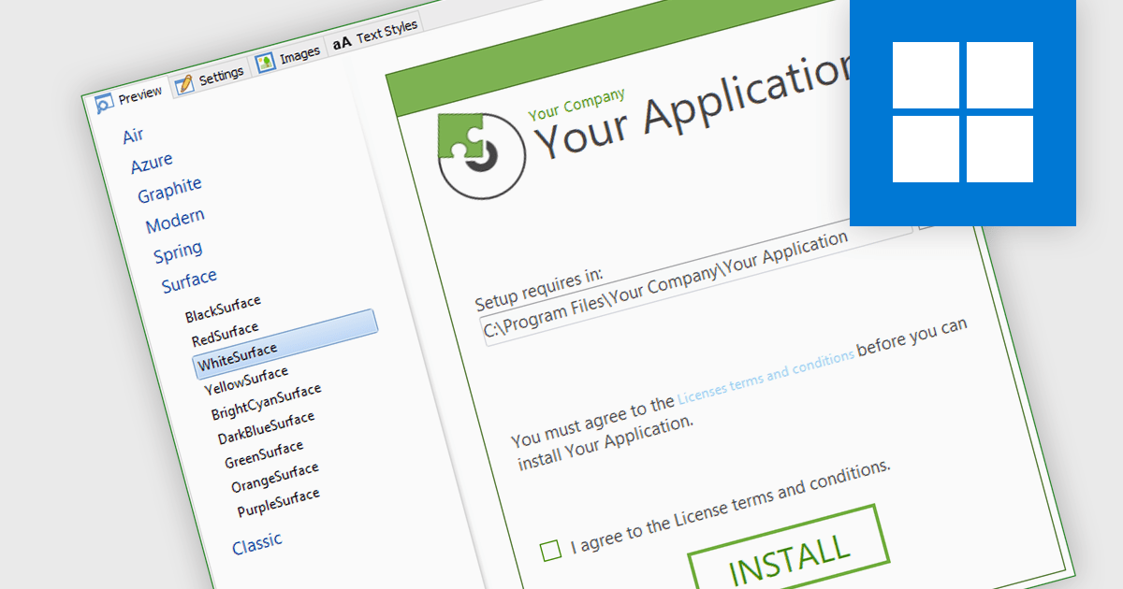
Task: Switch to the Text Styles tab
Action: (x=376, y=37)
